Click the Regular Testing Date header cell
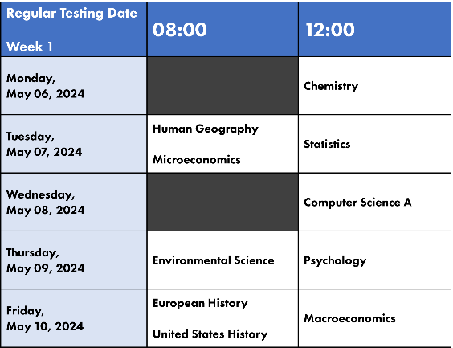453x348 pixels. (74, 29)
